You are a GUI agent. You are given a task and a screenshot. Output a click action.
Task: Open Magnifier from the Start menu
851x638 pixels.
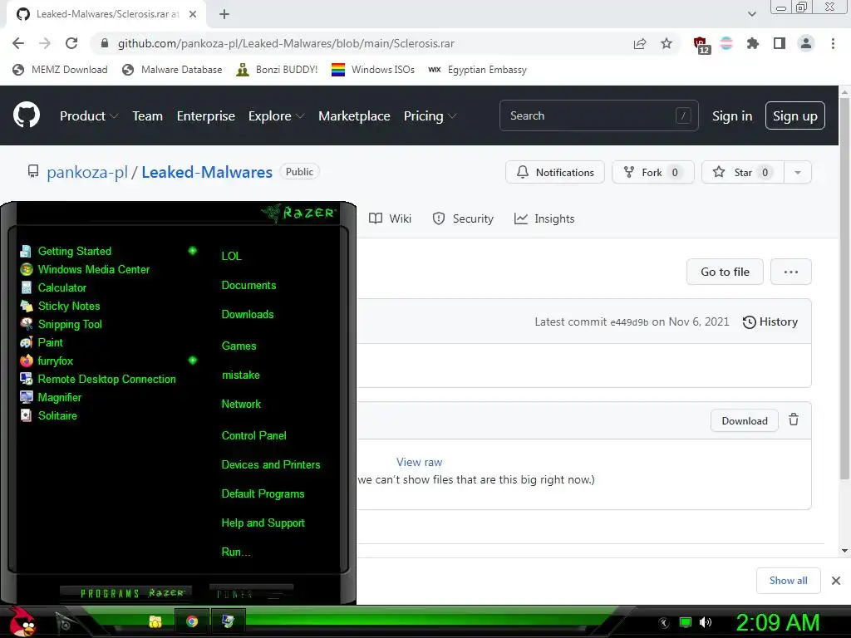coord(59,398)
